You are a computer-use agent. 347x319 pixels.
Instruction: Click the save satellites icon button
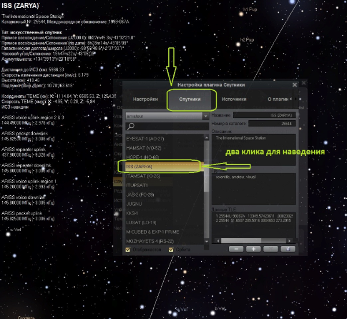[x=288, y=249]
